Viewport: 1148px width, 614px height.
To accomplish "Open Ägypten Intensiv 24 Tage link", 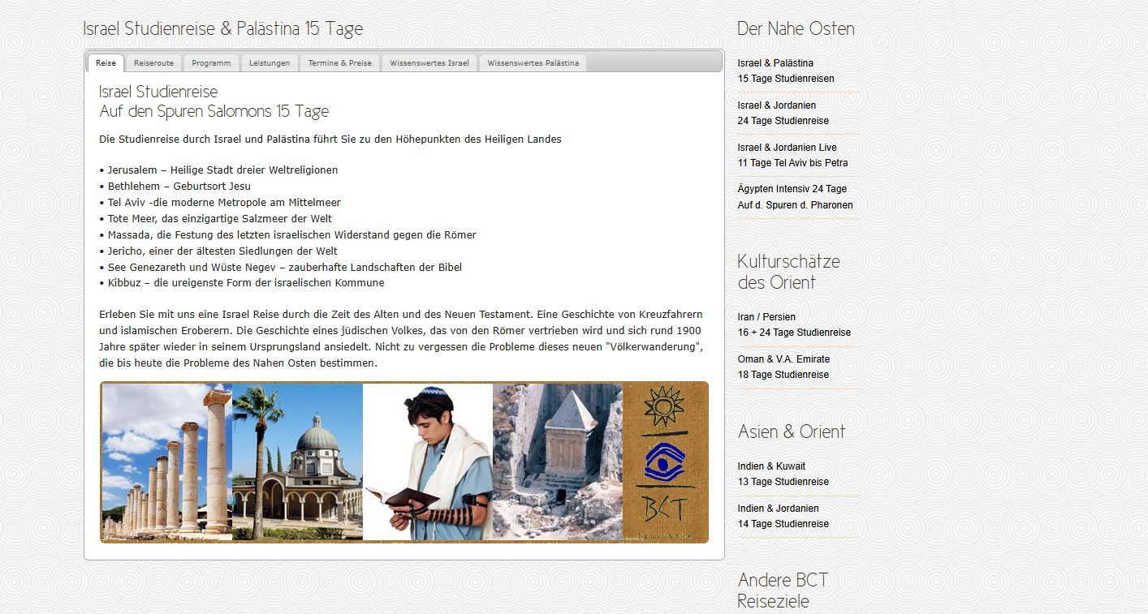I will [x=794, y=197].
